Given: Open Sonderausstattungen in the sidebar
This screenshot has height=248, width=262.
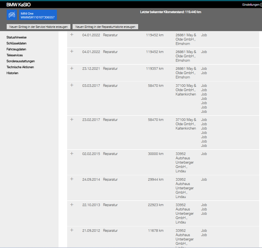Looking at the screenshot, I should click(21, 61).
